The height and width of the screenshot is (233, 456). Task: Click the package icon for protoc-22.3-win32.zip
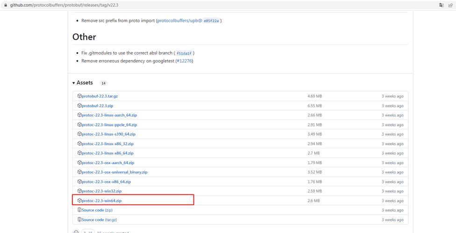(79, 191)
